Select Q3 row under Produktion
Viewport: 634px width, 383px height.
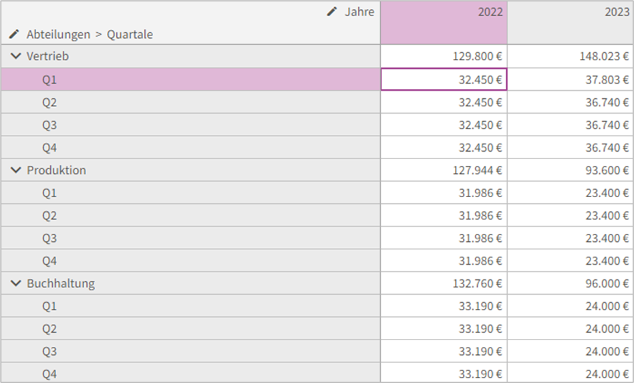pyautogui.click(x=190, y=238)
